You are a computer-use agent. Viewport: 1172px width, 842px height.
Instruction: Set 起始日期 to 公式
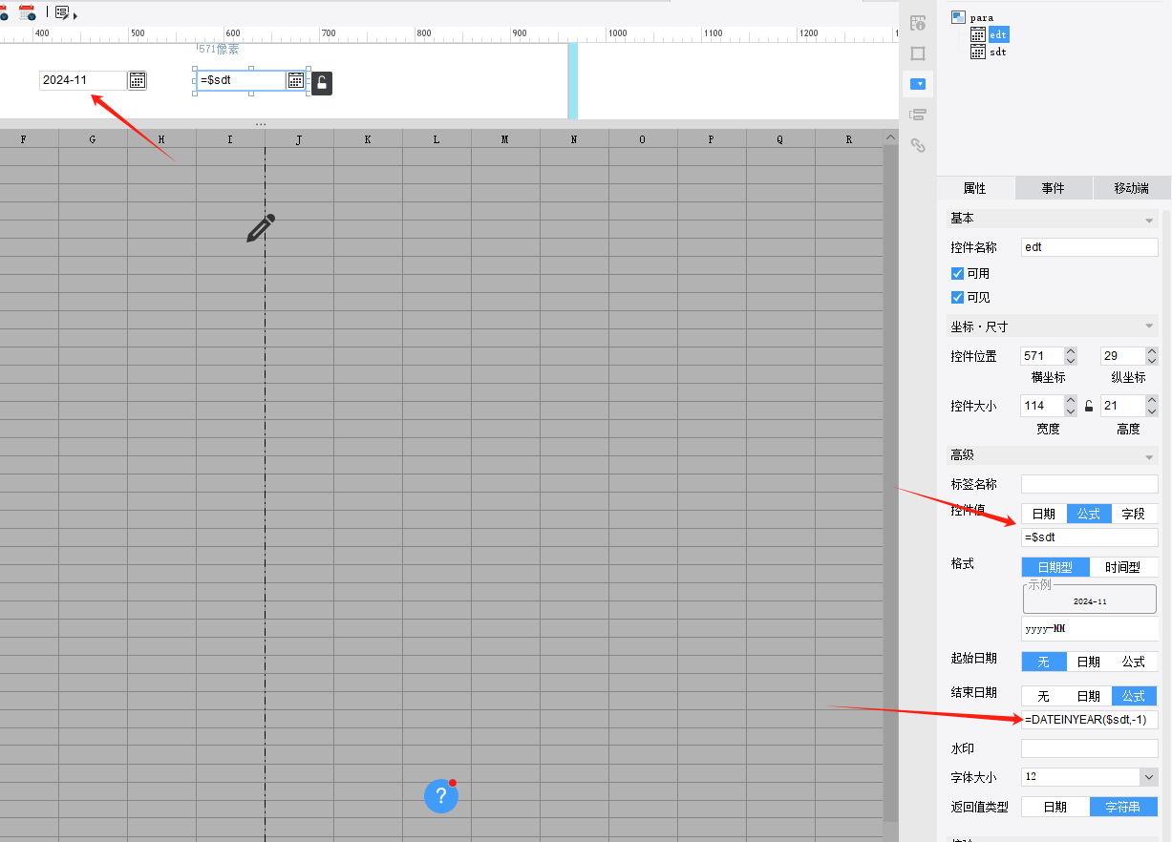[x=1134, y=662]
